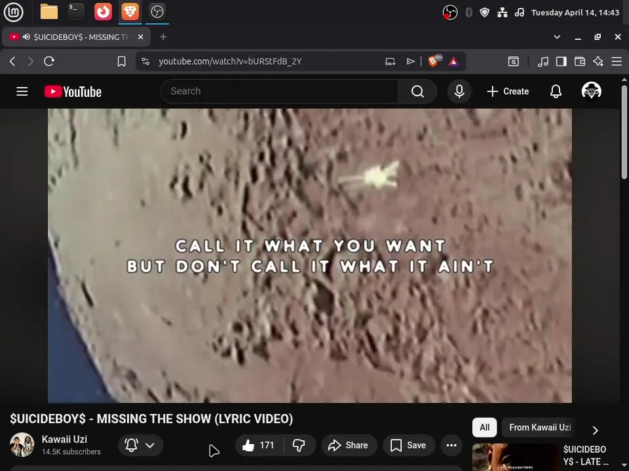Open Brave Shields panel
Screen dimensions: 629x471
coord(434,61)
